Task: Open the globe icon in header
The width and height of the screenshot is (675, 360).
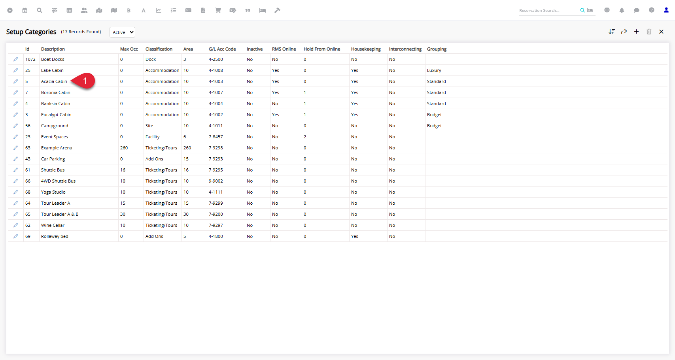Action: (607, 10)
